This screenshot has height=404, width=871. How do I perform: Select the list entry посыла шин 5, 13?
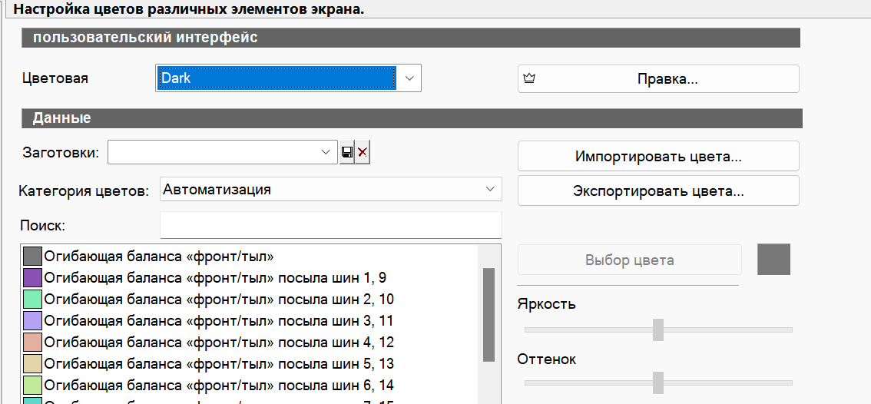219,363
